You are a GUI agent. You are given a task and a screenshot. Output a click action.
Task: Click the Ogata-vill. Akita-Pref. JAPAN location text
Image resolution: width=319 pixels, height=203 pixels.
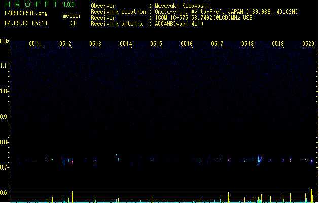tap(226, 12)
